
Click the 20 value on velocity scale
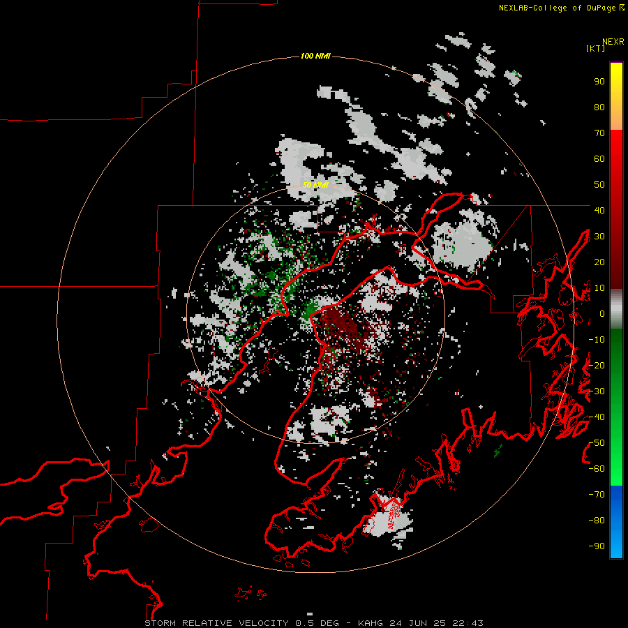599,262
